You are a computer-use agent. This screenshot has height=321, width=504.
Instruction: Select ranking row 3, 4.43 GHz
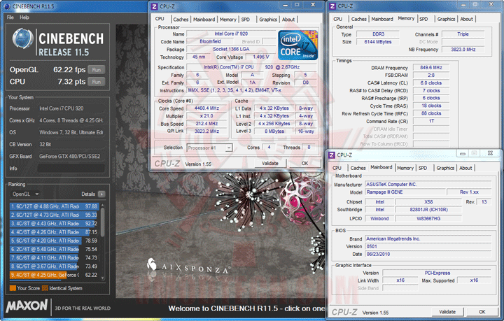(x=54, y=223)
